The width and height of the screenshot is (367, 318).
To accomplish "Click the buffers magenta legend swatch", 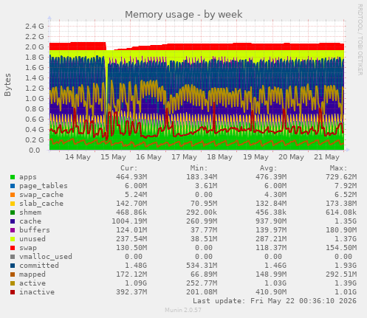I will tap(13, 230).
